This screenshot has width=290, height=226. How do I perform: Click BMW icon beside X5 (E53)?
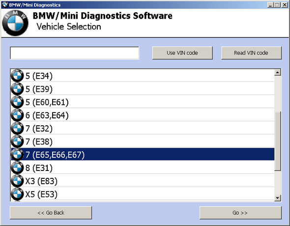[x=17, y=194]
